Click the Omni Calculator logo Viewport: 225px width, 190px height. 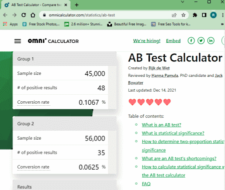tap(53, 41)
